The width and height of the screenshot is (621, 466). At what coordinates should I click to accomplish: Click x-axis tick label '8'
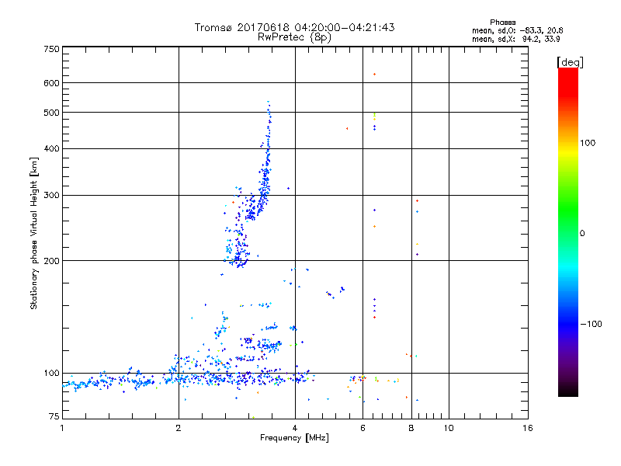click(411, 429)
